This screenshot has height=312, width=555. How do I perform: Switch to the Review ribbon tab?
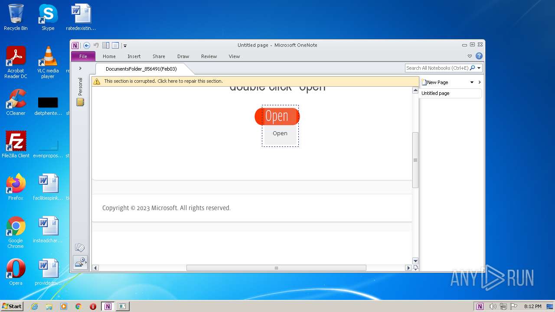[209, 56]
